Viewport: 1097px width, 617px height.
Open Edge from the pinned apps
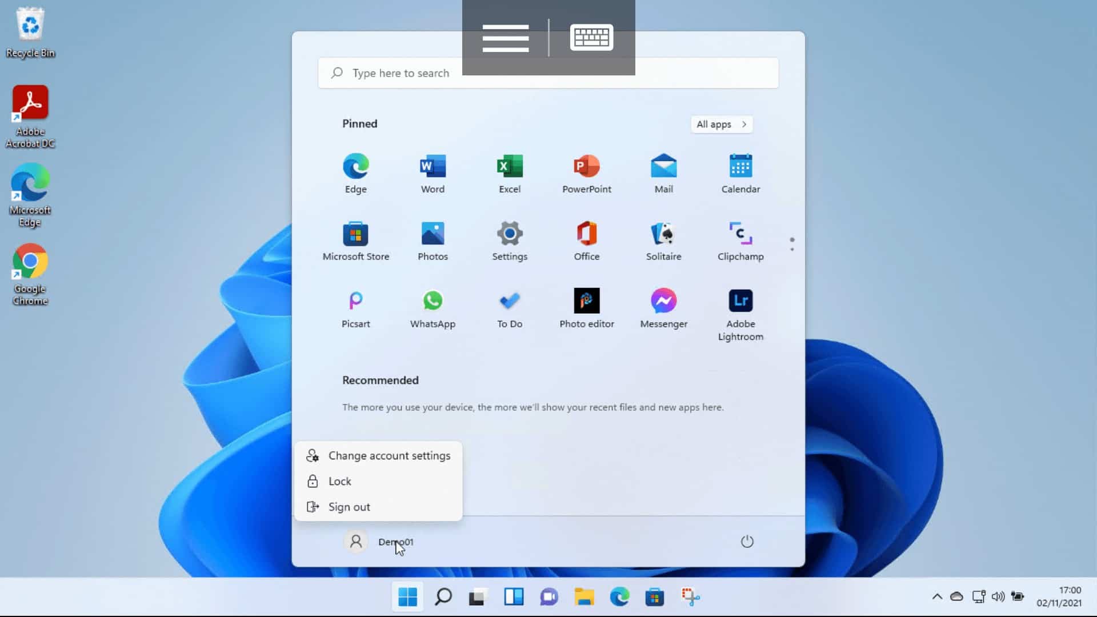(x=355, y=174)
